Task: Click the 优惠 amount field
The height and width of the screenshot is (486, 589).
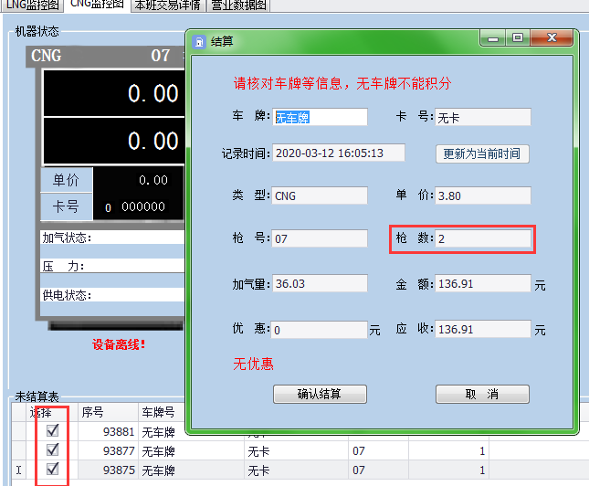Action: 320,329
